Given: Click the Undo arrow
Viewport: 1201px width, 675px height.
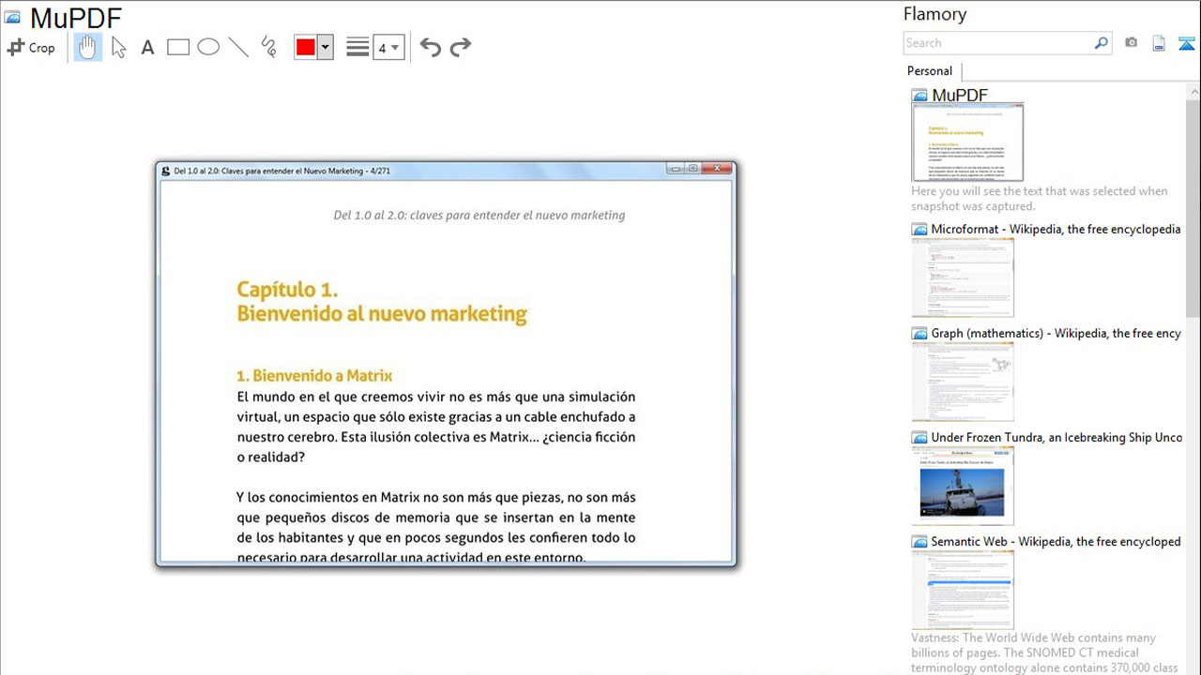Looking at the screenshot, I should click(x=430, y=47).
